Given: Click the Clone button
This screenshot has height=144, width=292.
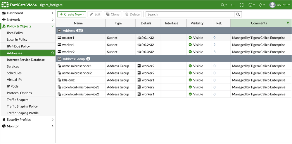Looking at the screenshot, I should pos(113,14).
